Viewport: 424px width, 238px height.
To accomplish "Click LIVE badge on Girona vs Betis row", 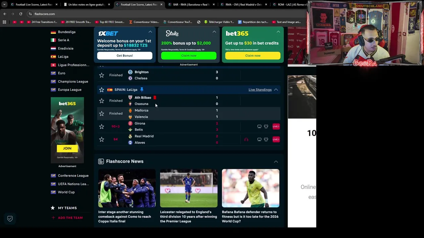I will [276, 127].
